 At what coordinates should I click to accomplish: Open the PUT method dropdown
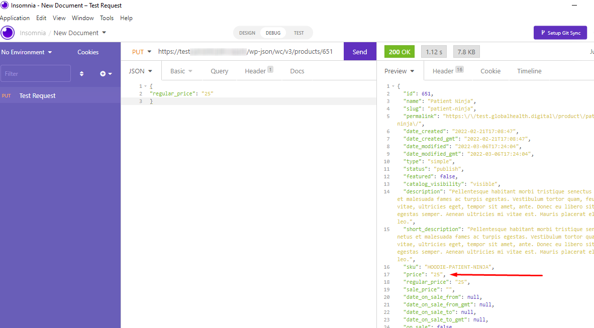point(140,51)
